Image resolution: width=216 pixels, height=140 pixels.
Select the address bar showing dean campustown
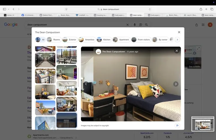pos(108,9)
